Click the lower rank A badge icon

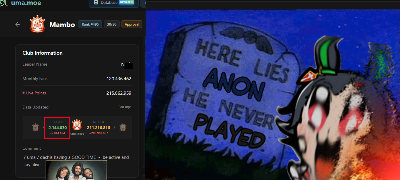pos(36,127)
